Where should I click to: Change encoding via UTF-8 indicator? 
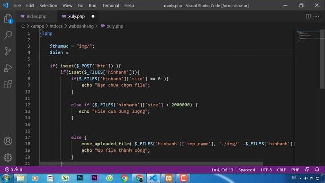[266, 170]
